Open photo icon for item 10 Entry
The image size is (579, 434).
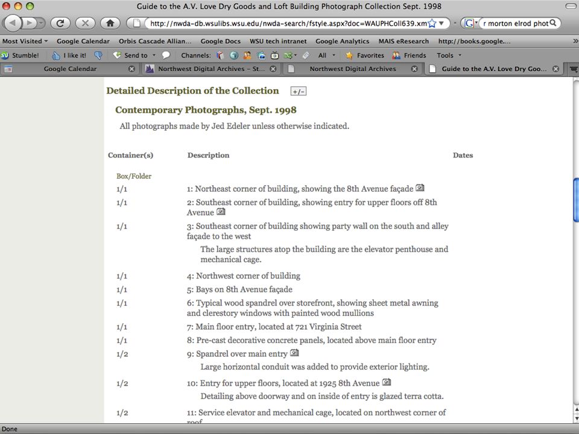(x=386, y=382)
